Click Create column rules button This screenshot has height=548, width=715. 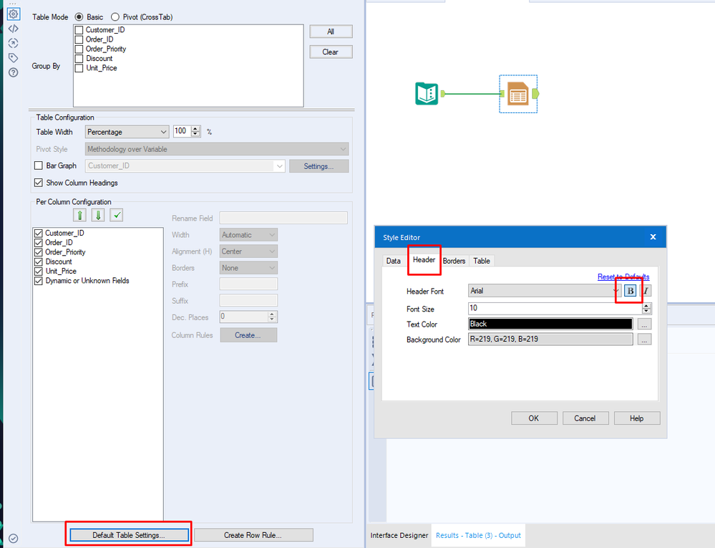(x=248, y=335)
